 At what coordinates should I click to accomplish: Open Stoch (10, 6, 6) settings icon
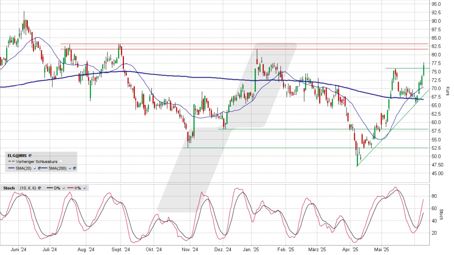(x=39, y=188)
